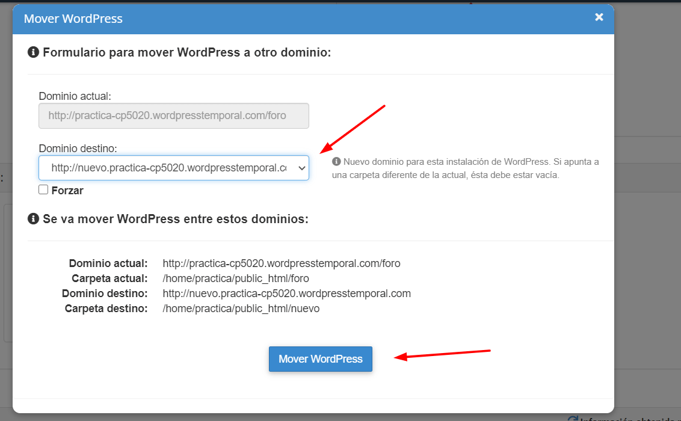Click the Dominio actual: form label

pos(75,96)
